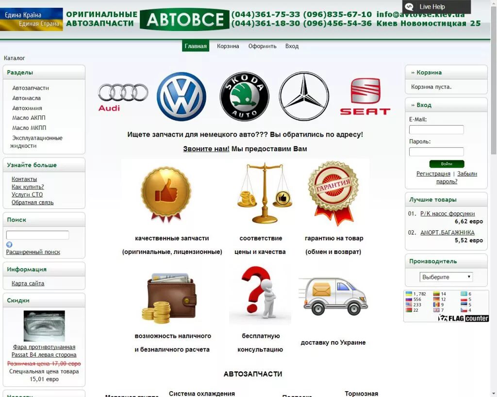
Task: Click the АВТОВСЕ site logo
Action: tap(184, 19)
